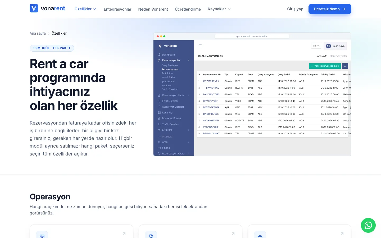Select Kapalı RA'lar in the sidebar

[168, 77]
